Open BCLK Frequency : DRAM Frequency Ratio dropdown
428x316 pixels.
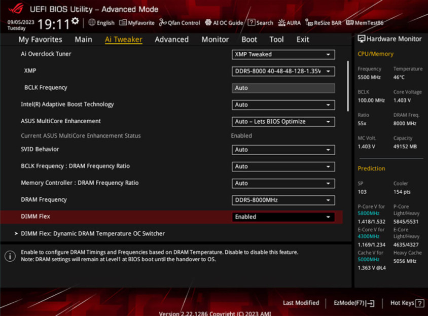tap(283, 166)
